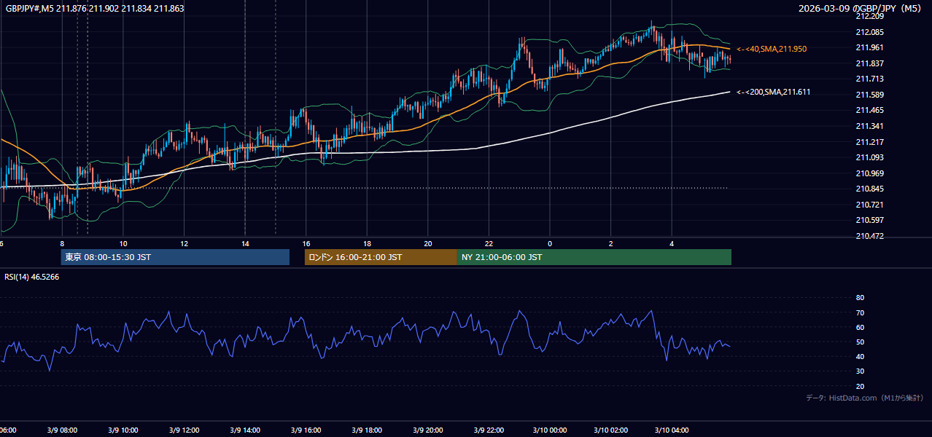The height and width of the screenshot is (437, 932).
Task: Select the NY 21:00-06:00 JST session bar
Action: coord(594,257)
